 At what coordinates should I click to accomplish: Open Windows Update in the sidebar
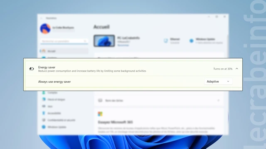click(x=54, y=127)
